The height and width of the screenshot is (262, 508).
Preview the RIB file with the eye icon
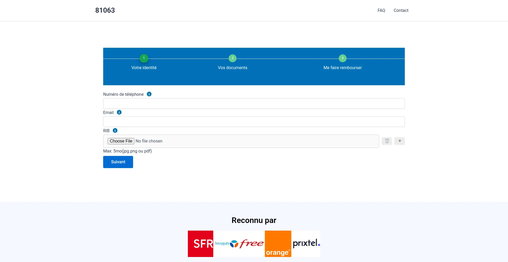[x=400, y=141]
